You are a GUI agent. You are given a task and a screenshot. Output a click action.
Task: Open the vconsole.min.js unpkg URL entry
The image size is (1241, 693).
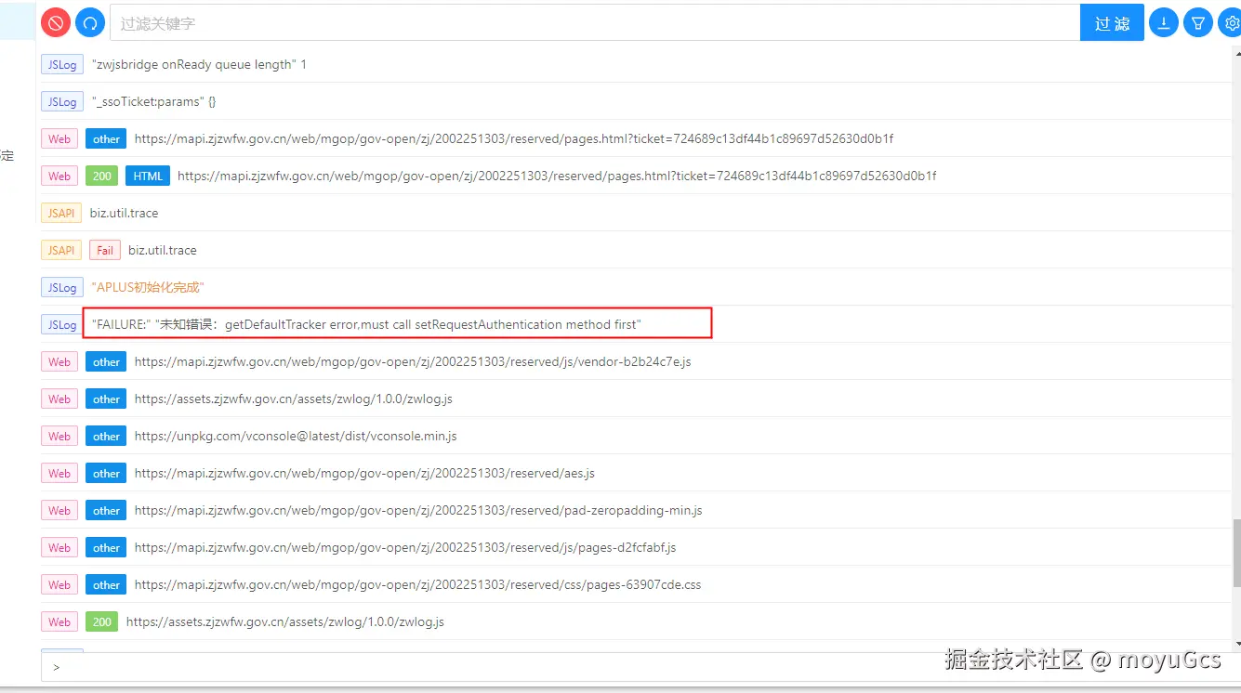pyautogui.click(x=296, y=436)
